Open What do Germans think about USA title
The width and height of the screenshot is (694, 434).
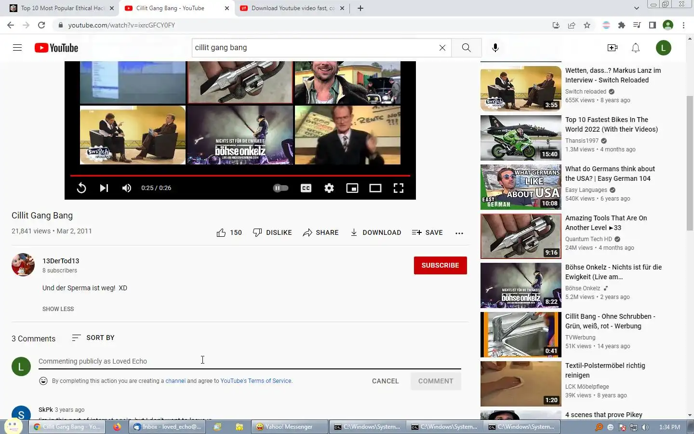point(610,174)
